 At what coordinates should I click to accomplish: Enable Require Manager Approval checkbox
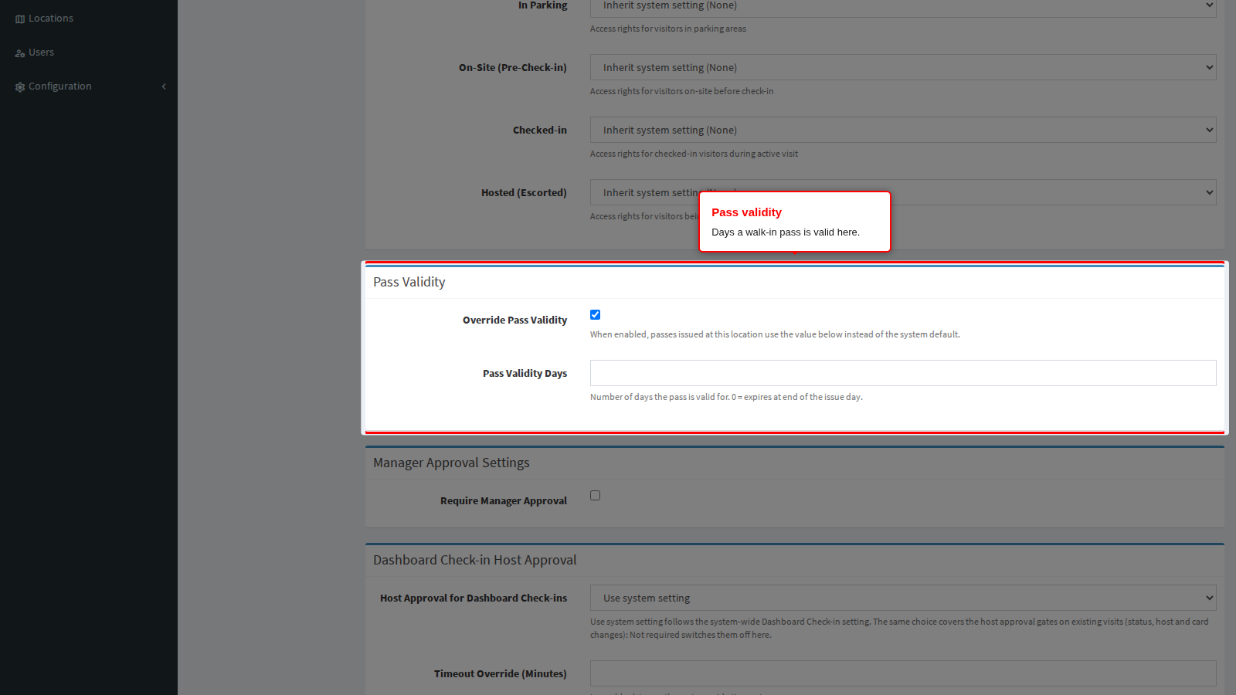pos(595,495)
